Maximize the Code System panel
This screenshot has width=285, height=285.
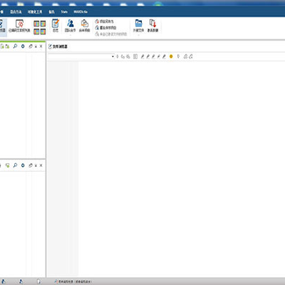tap(36, 165)
